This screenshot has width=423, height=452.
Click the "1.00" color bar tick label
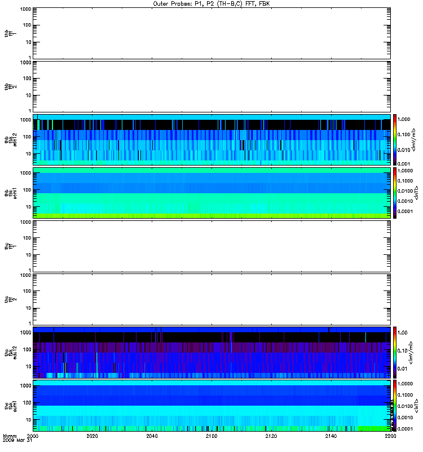[403, 333]
